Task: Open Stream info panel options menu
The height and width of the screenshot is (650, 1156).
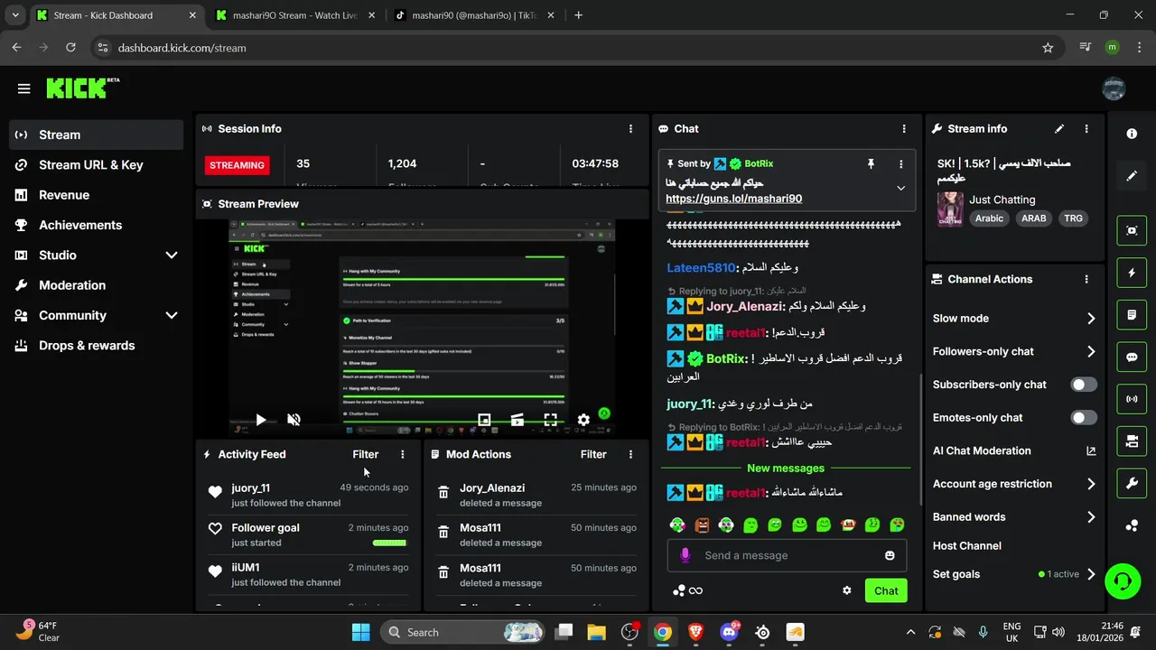Action: (1086, 129)
